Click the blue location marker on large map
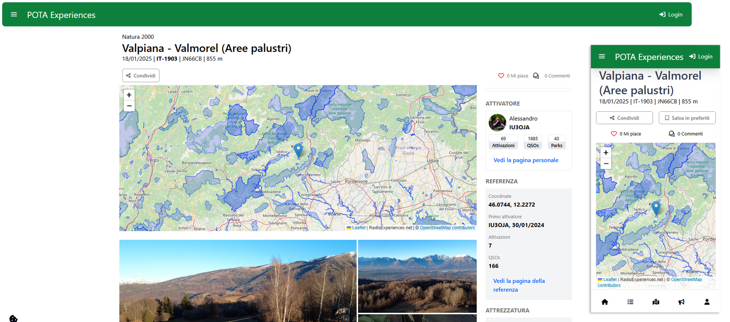 click(x=298, y=150)
